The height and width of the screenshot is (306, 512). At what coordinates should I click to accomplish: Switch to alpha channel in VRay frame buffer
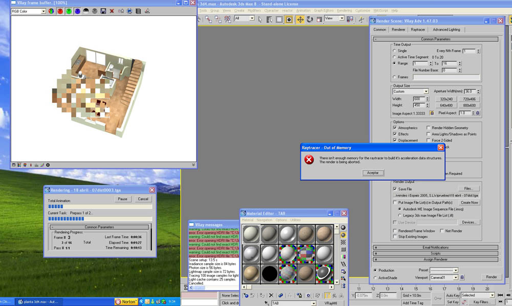point(86,11)
